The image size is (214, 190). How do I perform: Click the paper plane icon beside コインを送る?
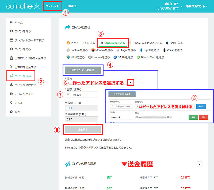point(11,76)
